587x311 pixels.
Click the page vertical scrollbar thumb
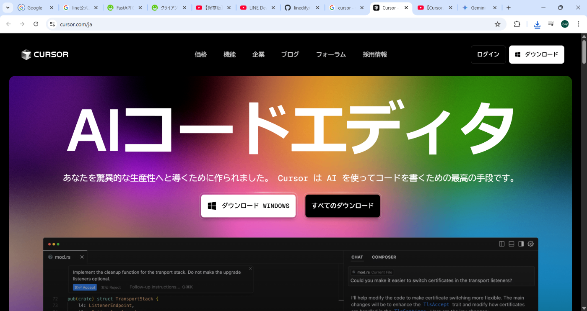(584, 51)
